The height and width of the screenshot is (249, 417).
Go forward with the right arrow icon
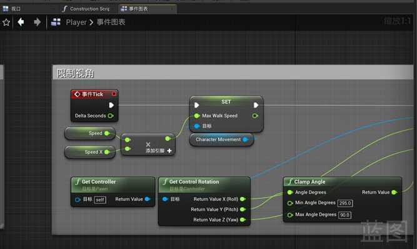(38, 22)
